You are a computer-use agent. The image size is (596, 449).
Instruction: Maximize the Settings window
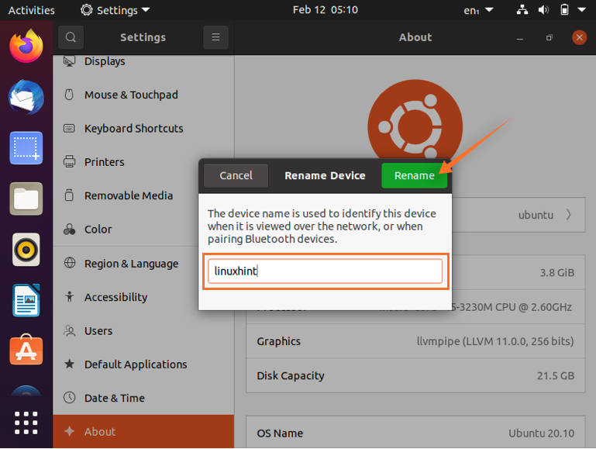point(549,38)
